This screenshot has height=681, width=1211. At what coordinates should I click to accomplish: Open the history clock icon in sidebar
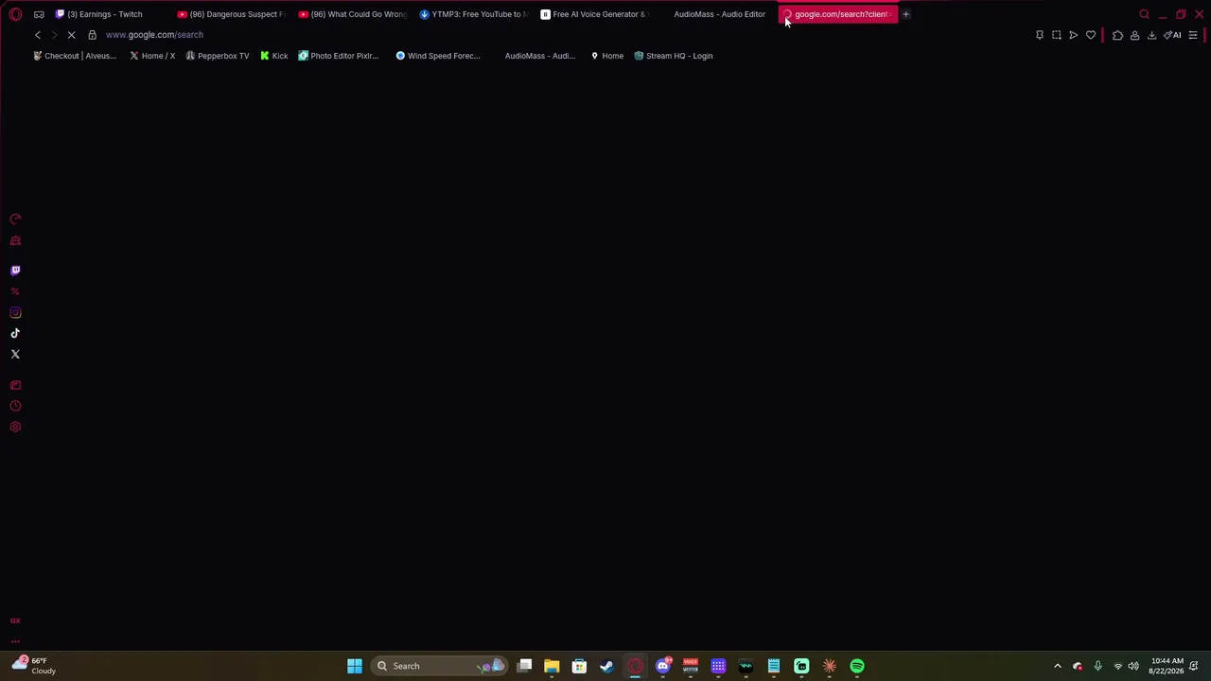tap(15, 406)
